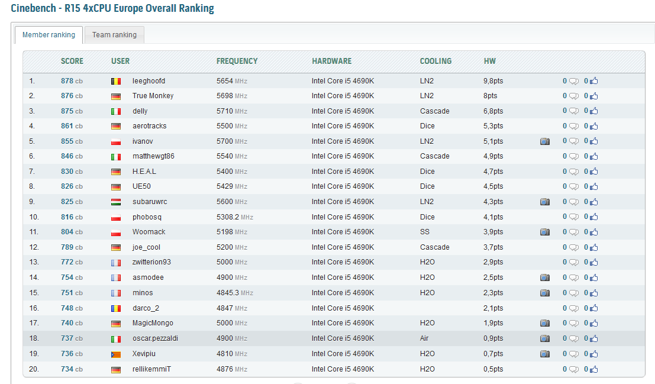This screenshot has width=655, height=384.
Task: Like zwitterion93's score with thumbs-up icon
Action: click(594, 262)
